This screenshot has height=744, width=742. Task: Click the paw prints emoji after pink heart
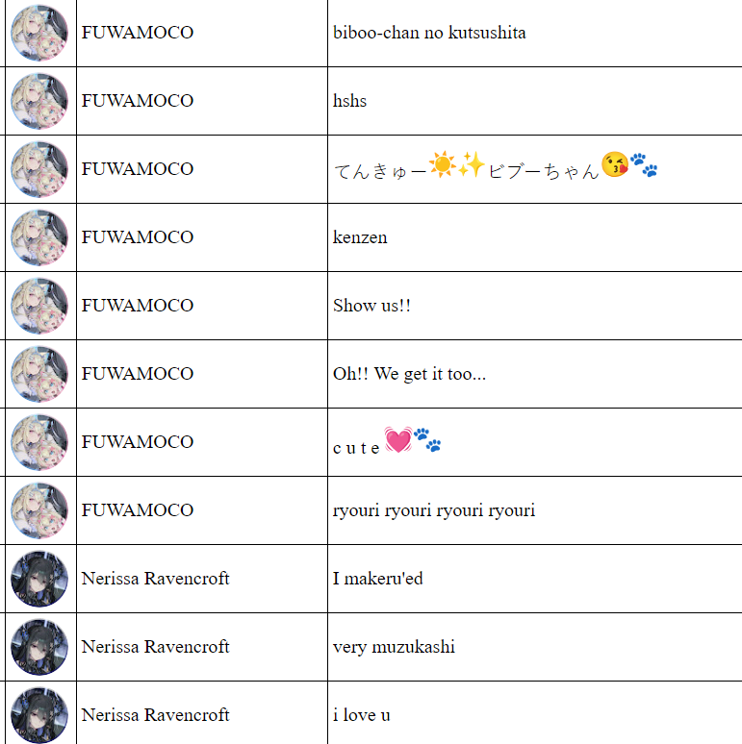(x=427, y=439)
